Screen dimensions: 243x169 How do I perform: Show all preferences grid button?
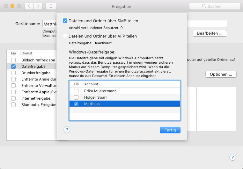tap(51, 6)
